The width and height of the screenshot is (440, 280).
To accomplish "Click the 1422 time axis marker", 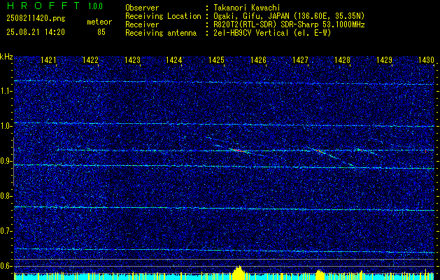I will 90,59.
